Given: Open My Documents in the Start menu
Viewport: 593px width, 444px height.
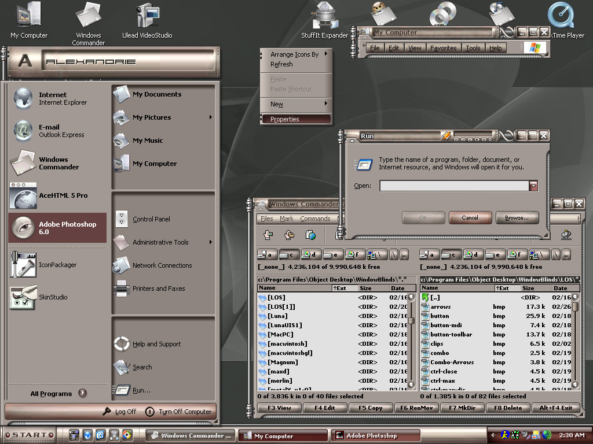Looking at the screenshot, I should (x=163, y=94).
